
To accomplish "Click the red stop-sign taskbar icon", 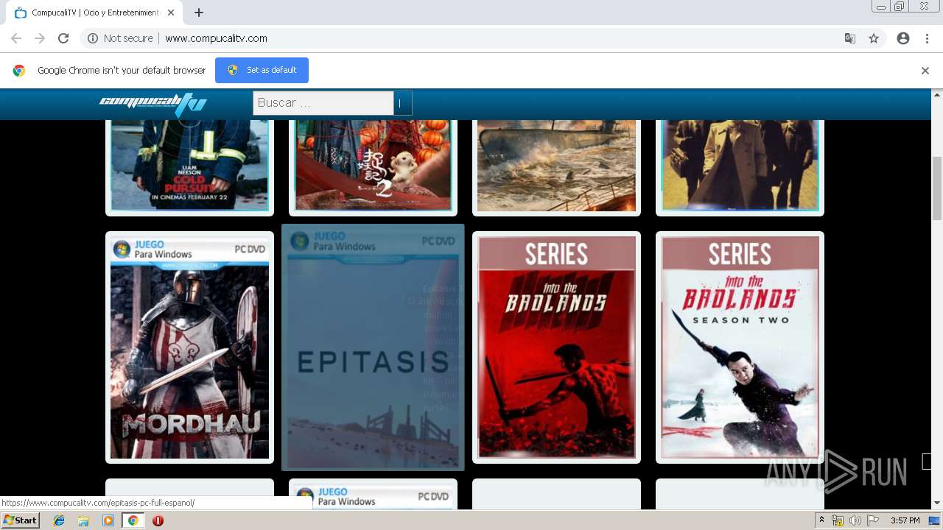I will point(158,520).
